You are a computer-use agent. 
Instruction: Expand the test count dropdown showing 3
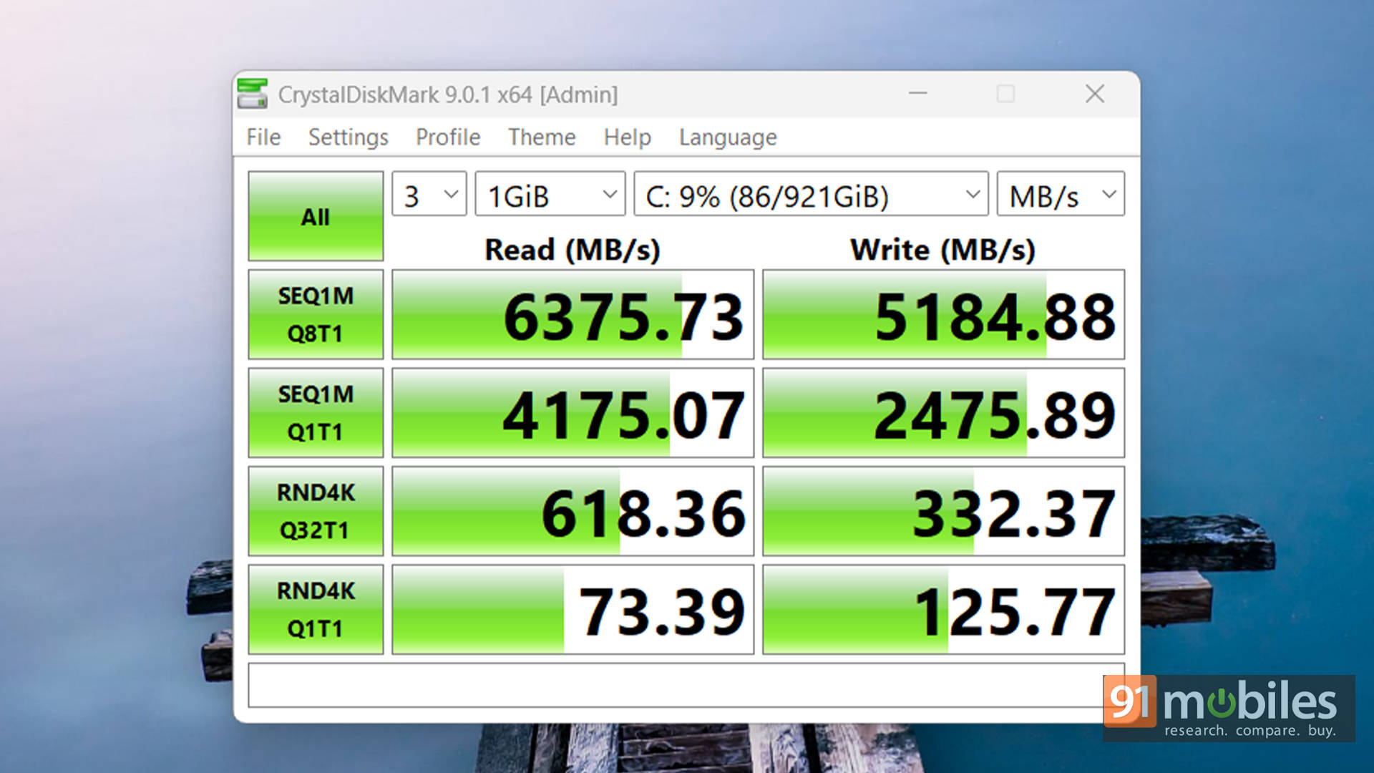coord(429,194)
